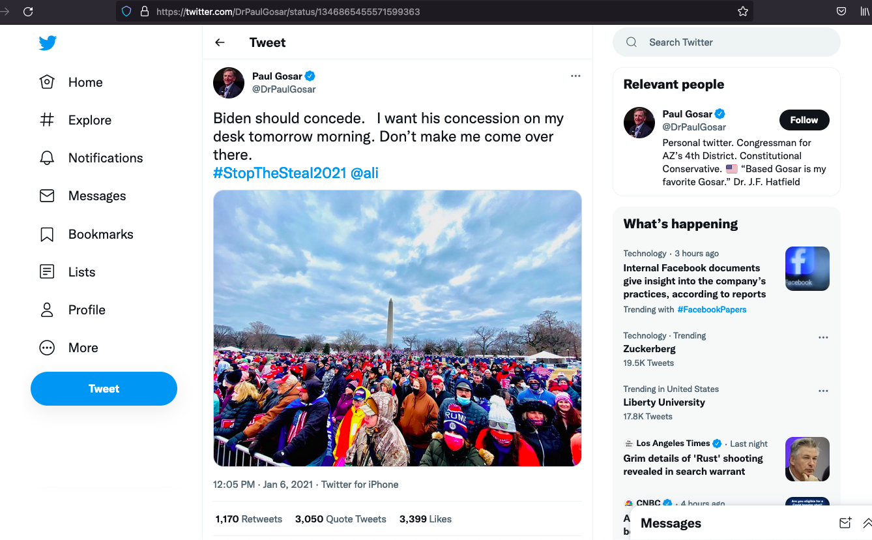Screen dimensions: 872x540
Task: Open more options for Liberty University trend
Action: [823, 391]
